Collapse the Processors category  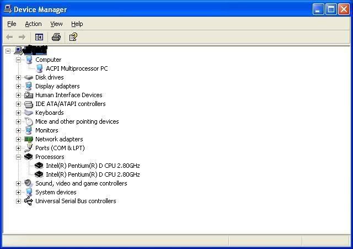click(18, 157)
